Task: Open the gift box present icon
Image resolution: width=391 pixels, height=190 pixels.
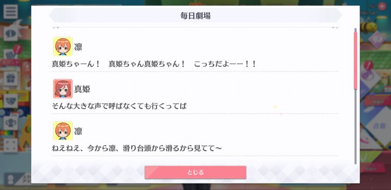Action: (x=10, y=79)
